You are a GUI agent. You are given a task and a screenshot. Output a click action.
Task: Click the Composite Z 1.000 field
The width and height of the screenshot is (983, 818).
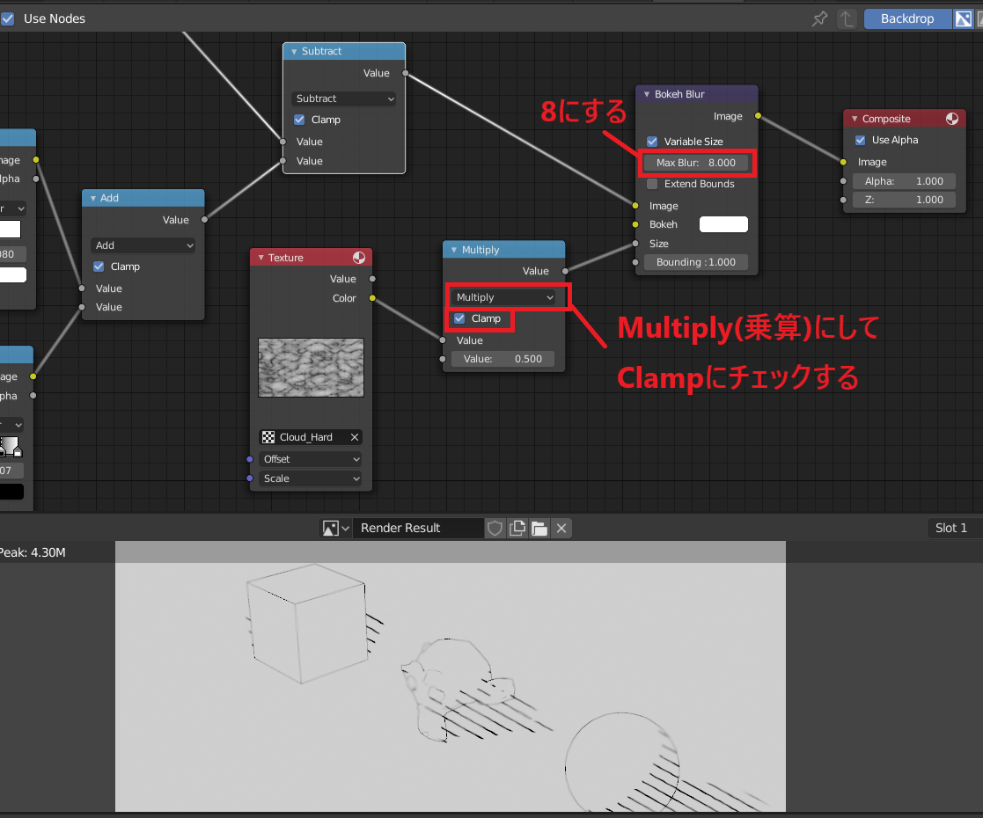click(x=904, y=200)
